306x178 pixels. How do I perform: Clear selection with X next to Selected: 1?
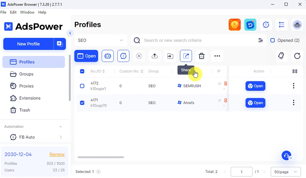click(98, 172)
